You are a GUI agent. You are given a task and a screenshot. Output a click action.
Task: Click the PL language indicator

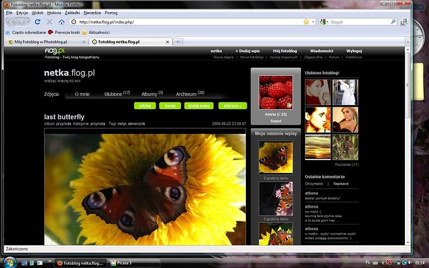coord(367,263)
